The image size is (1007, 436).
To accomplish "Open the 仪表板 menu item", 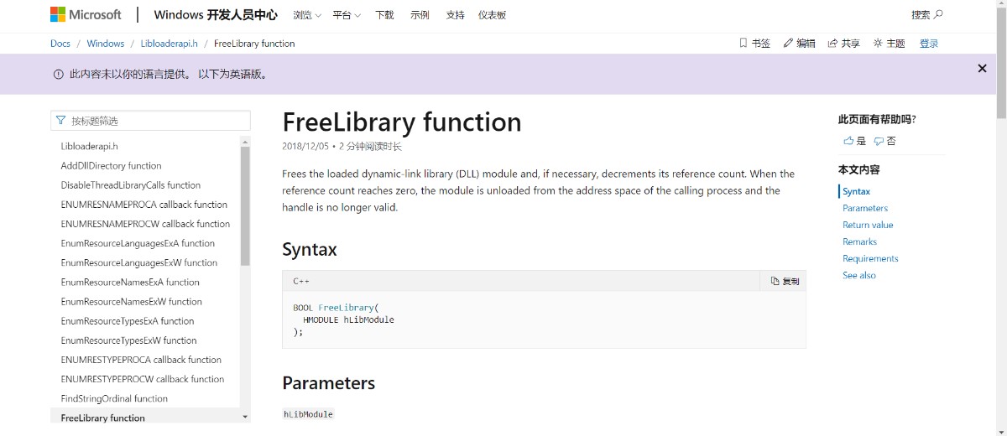I will 492,15.
